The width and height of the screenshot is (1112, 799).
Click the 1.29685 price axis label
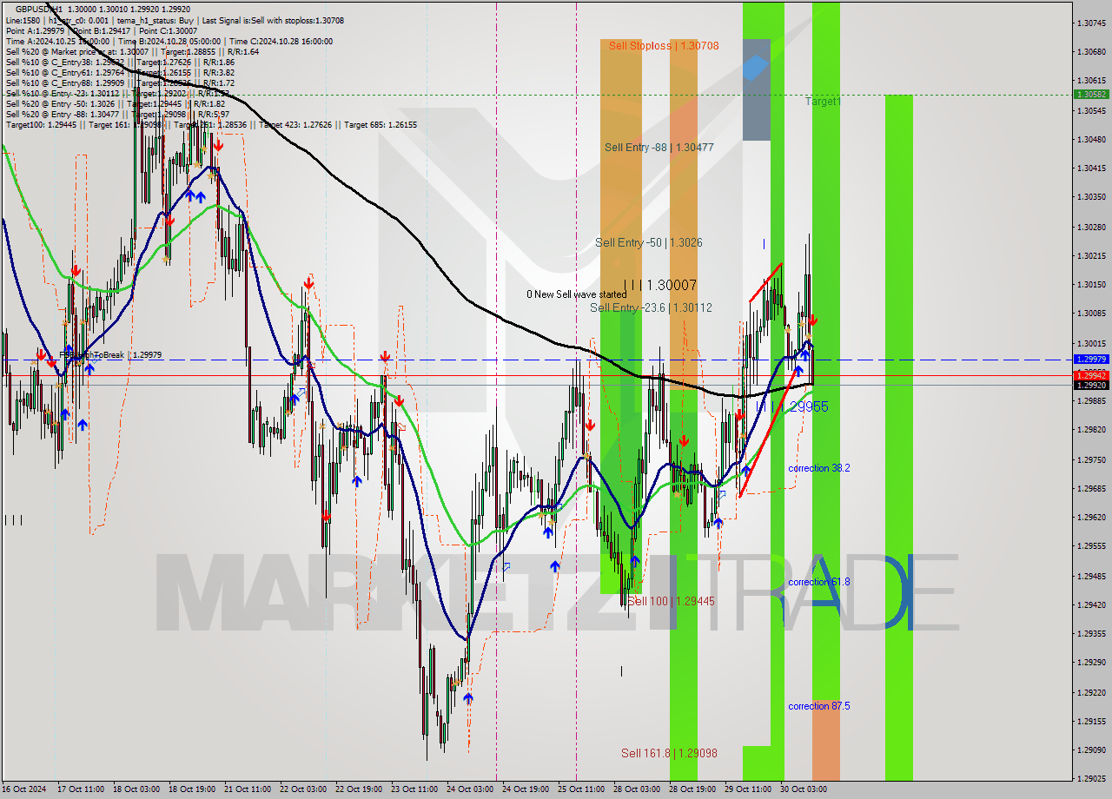click(1090, 488)
